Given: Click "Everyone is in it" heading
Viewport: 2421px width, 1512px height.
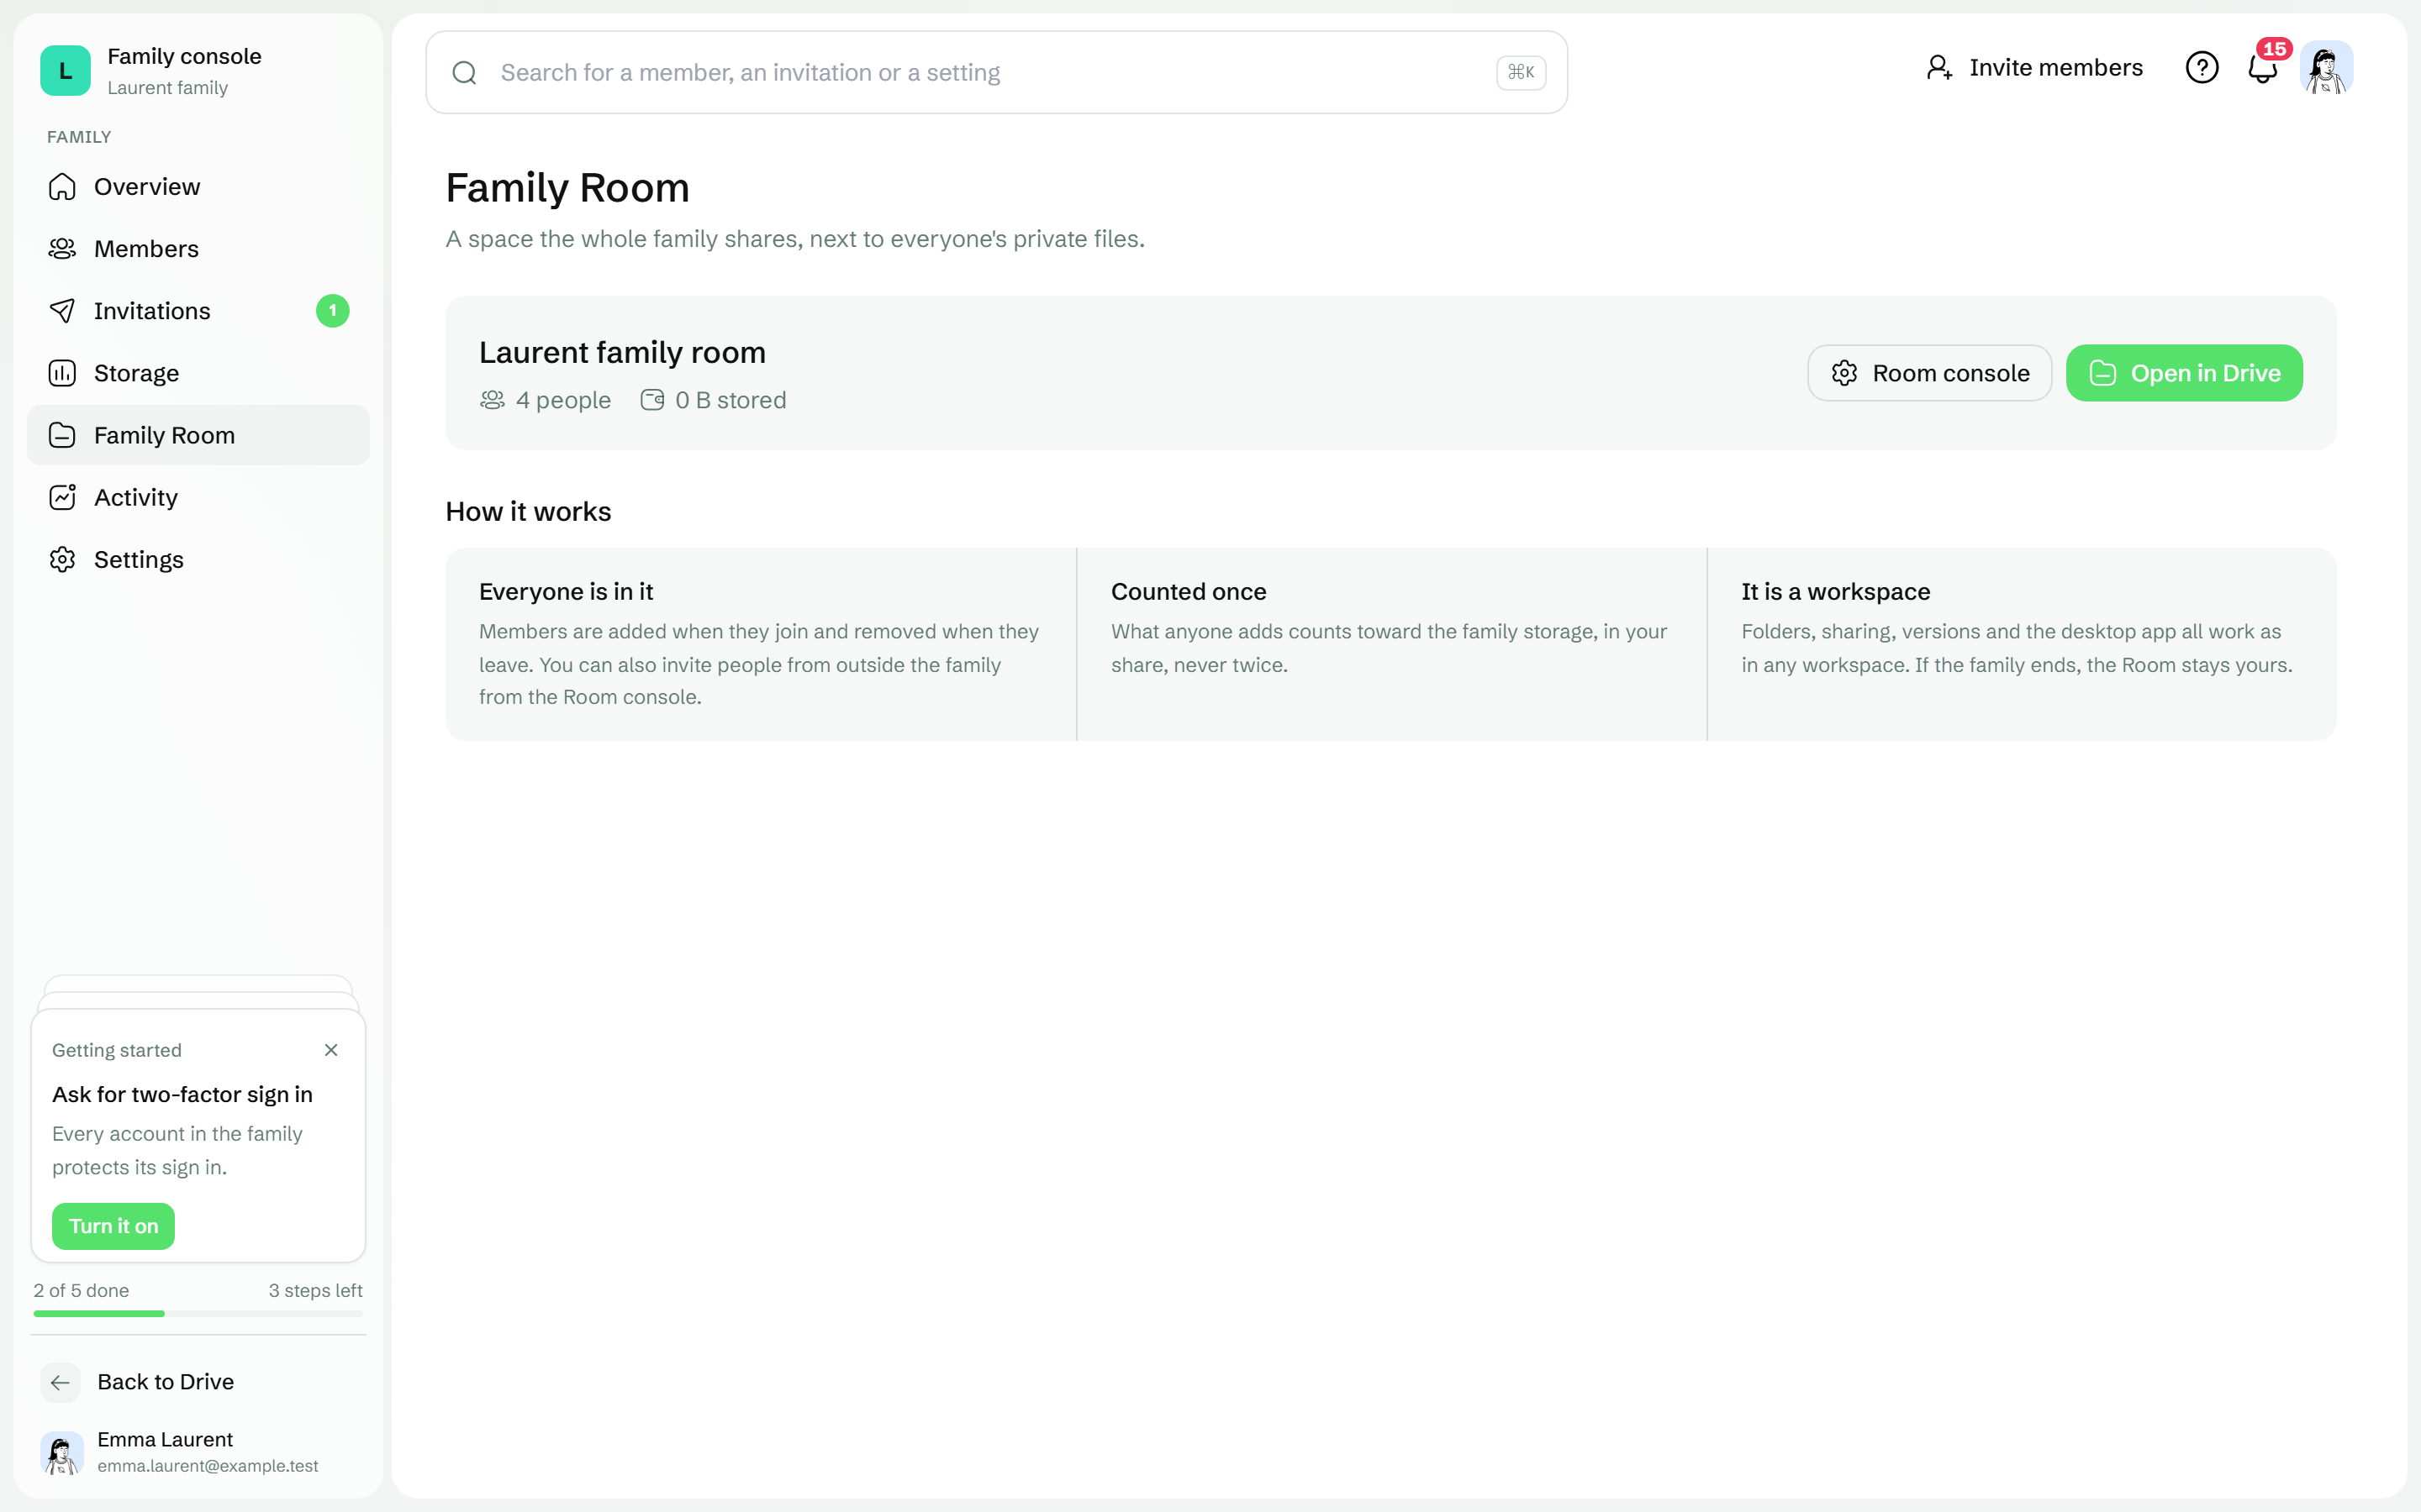Looking at the screenshot, I should coord(567,592).
